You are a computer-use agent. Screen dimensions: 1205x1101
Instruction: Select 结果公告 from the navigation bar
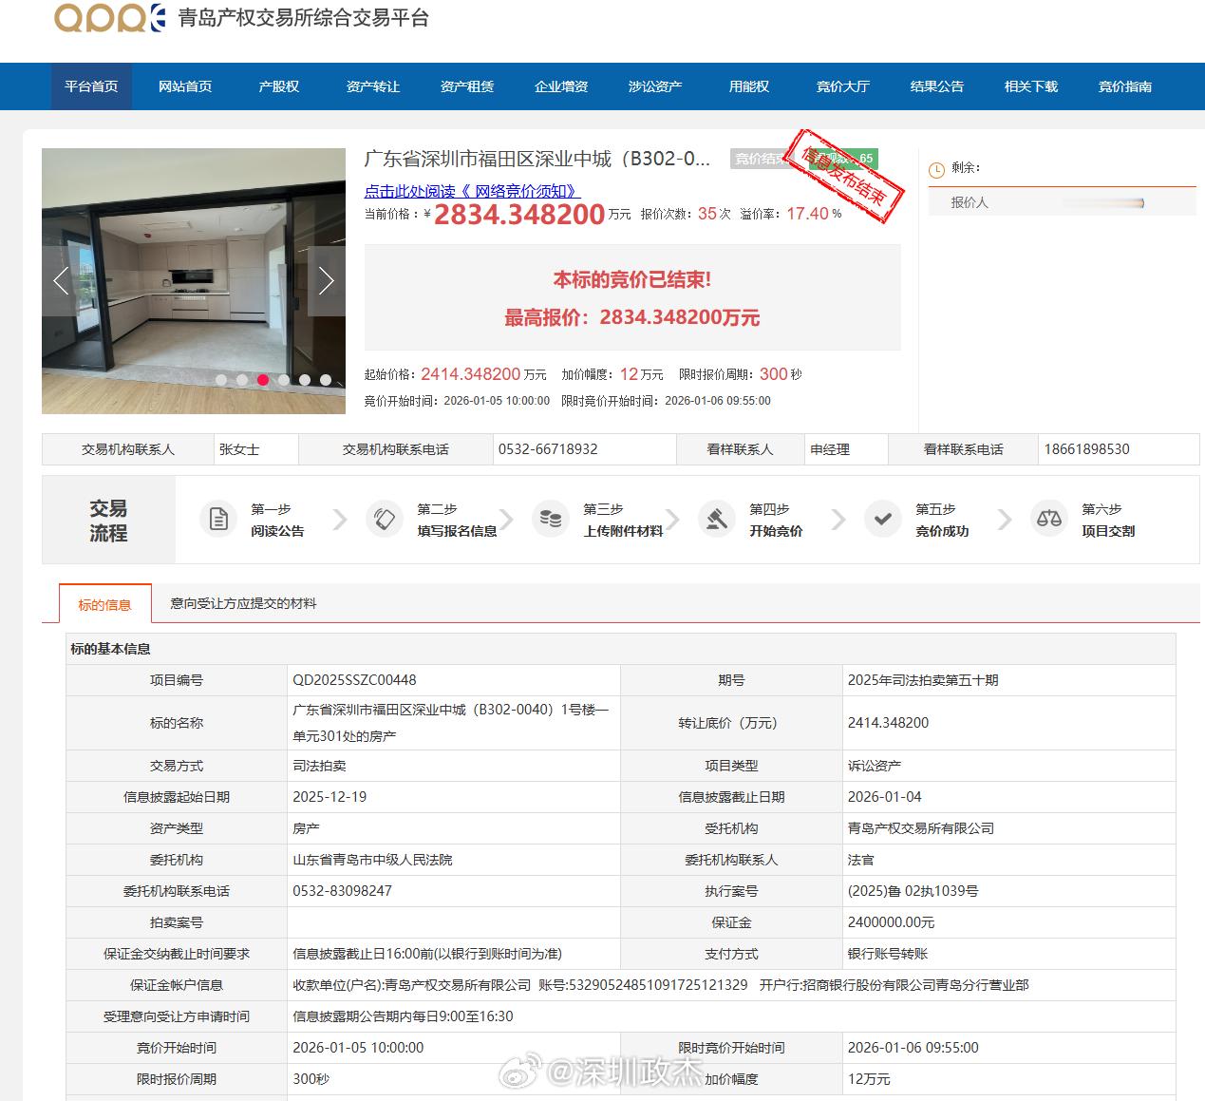(x=935, y=86)
